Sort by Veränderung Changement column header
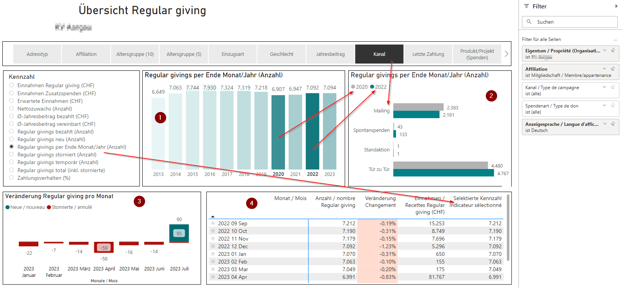Image resolution: width=622 pixels, height=288 pixels. point(380,202)
